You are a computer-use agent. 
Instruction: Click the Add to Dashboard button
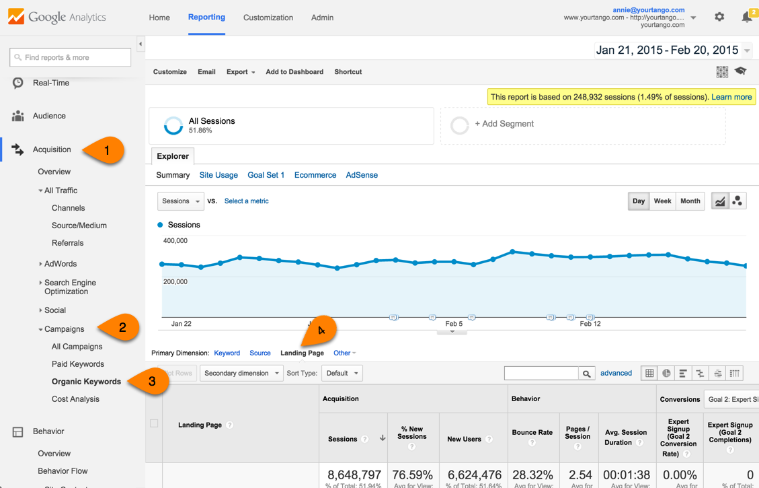click(x=294, y=72)
